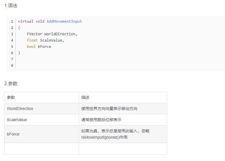Click the empty bottom-left table cell
Image resolution: width=225 pixels, height=161 pixels.
click(x=42, y=149)
